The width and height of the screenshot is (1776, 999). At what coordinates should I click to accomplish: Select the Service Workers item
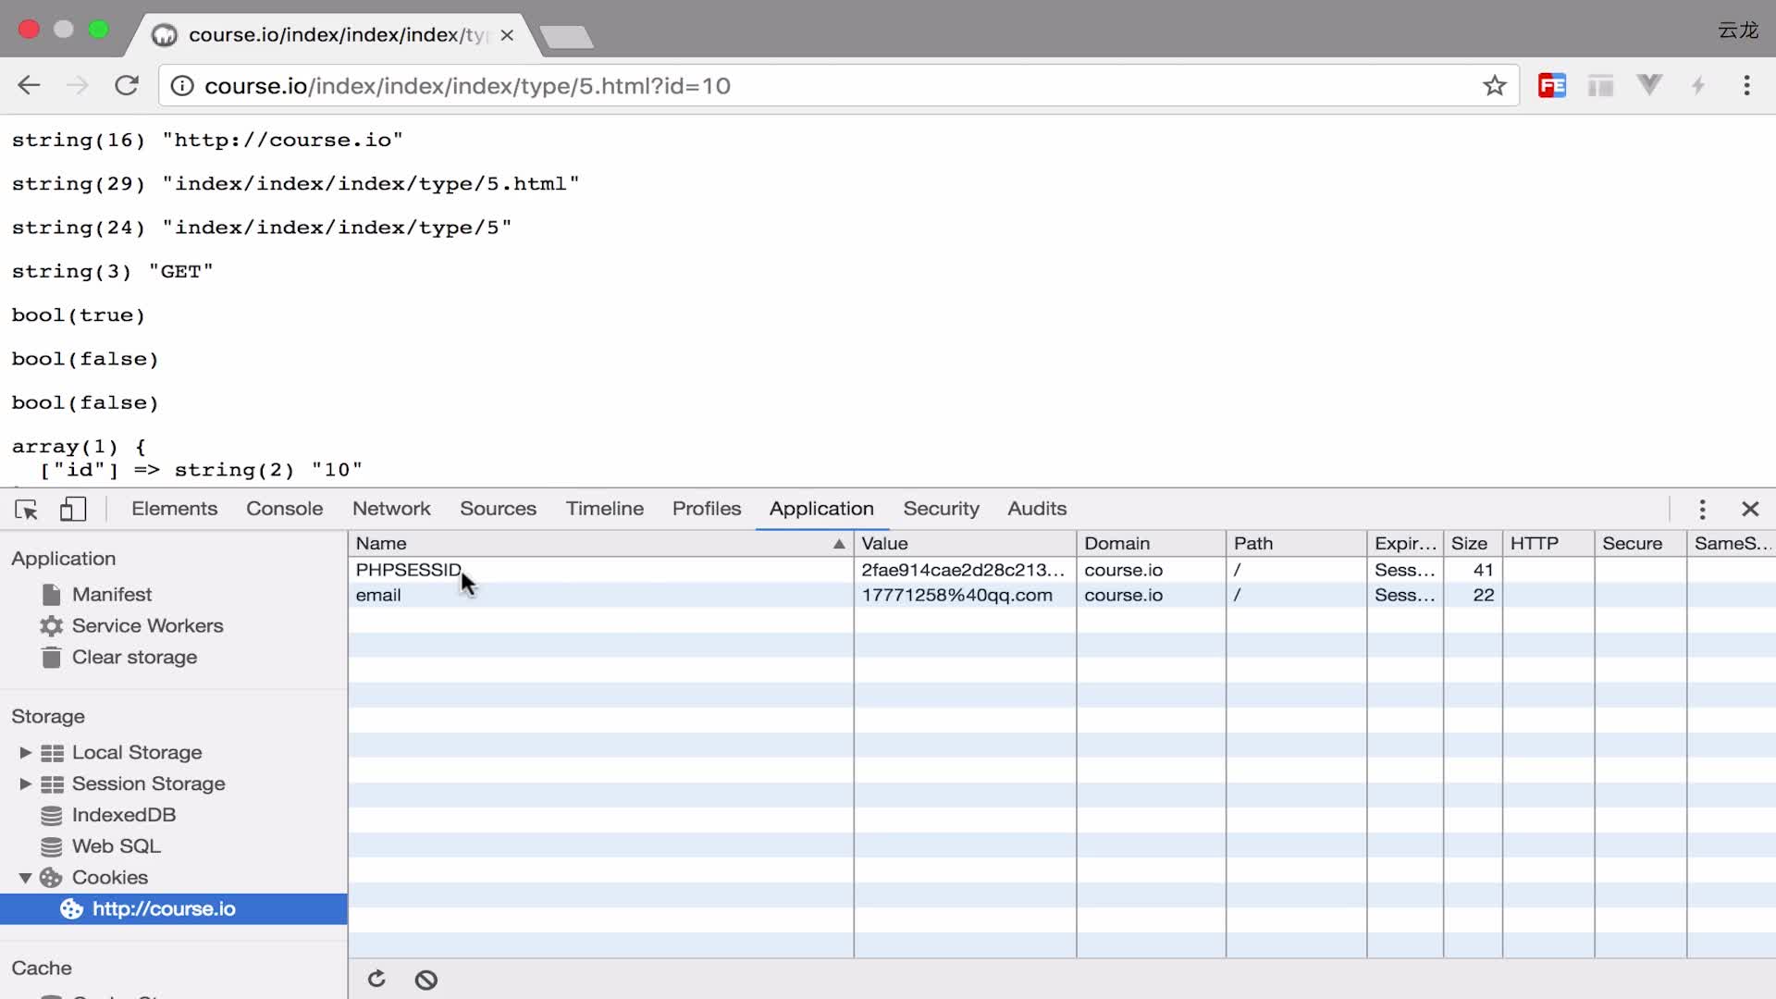click(x=147, y=626)
